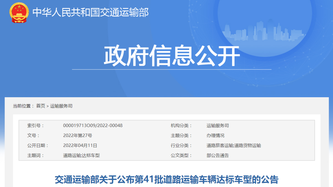Click the 行业分类 field label
Screen dimensions: 333x187
click(x=181, y=145)
